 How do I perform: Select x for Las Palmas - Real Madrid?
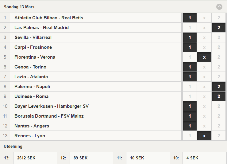coord(204,28)
